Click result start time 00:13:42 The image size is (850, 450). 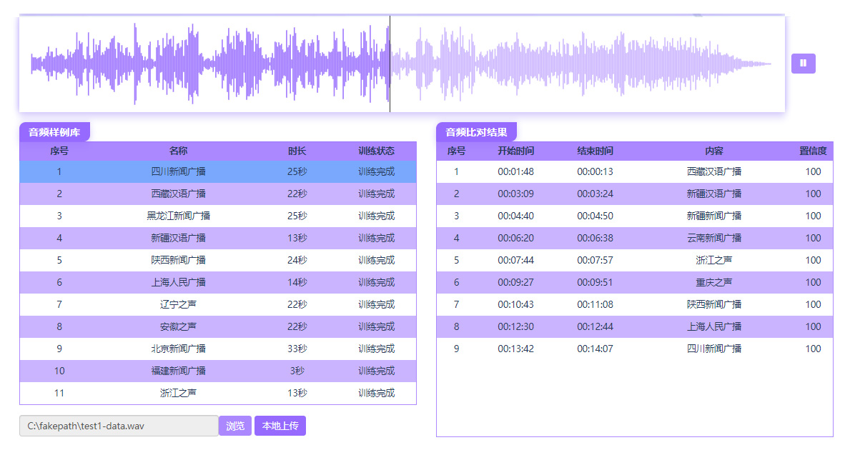tap(515, 349)
